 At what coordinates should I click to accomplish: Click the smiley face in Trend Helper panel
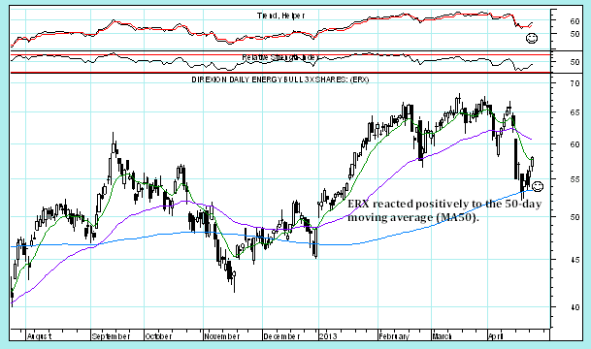click(x=532, y=38)
